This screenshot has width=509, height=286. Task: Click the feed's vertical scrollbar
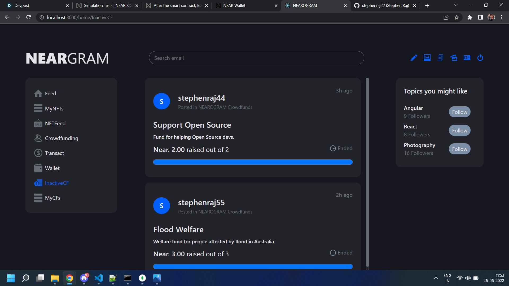coord(367,172)
